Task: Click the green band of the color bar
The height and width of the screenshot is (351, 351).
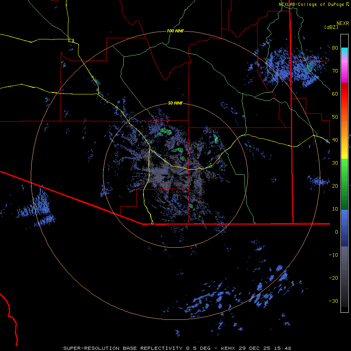Action: point(344,184)
